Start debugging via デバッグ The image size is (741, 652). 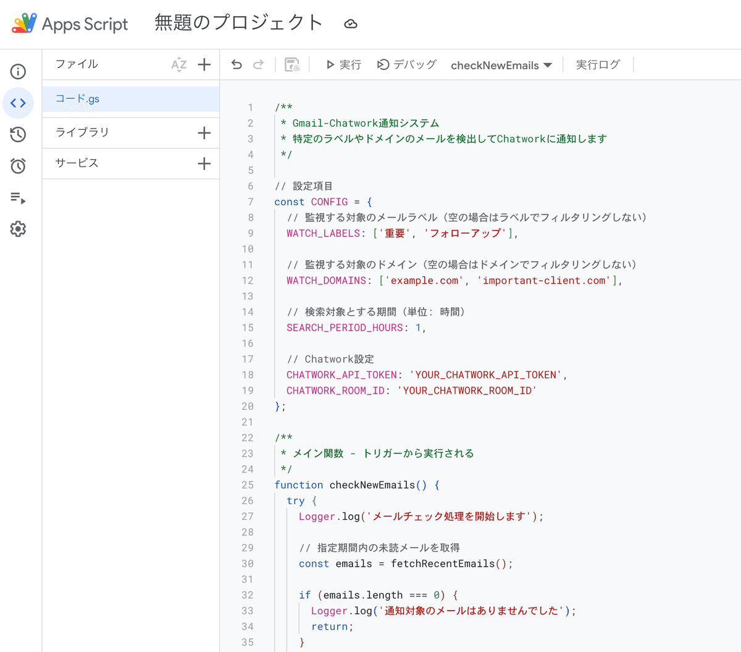[x=406, y=64]
